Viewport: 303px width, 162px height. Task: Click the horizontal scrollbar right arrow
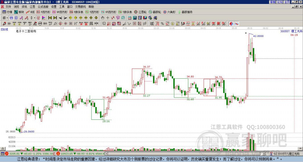click(264, 154)
